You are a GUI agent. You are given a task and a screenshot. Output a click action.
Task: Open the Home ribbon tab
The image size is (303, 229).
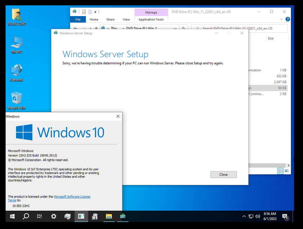94,19
